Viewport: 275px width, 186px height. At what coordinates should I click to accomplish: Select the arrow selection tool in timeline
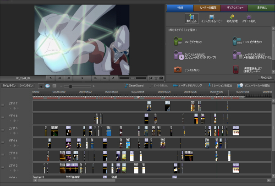pos(41,86)
